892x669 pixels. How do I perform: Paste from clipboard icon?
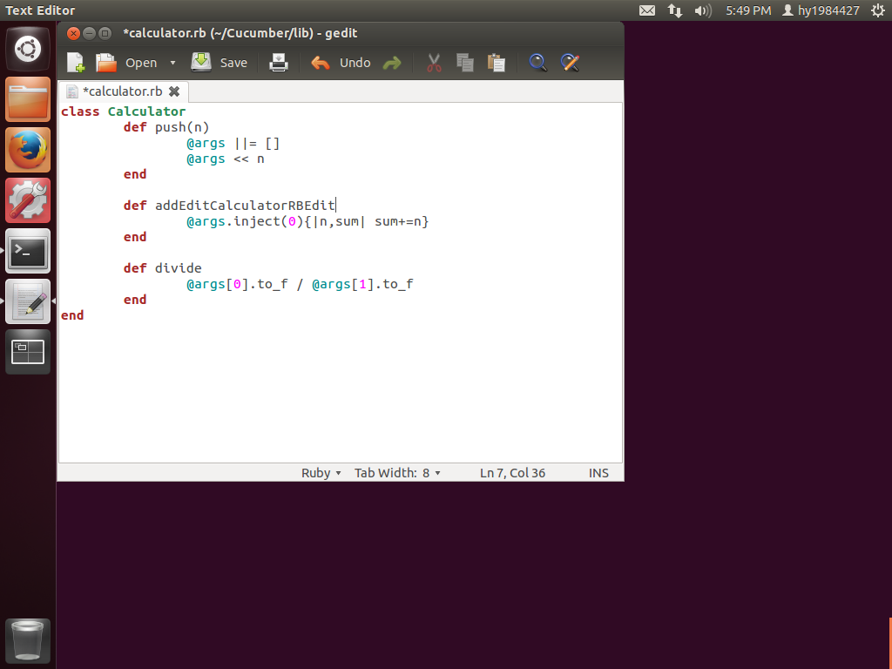(496, 63)
